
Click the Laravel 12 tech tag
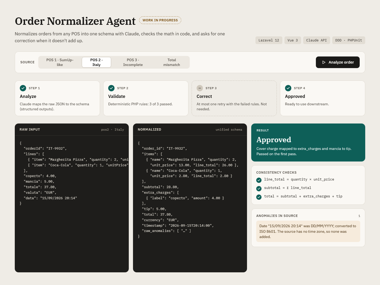(269, 40)
